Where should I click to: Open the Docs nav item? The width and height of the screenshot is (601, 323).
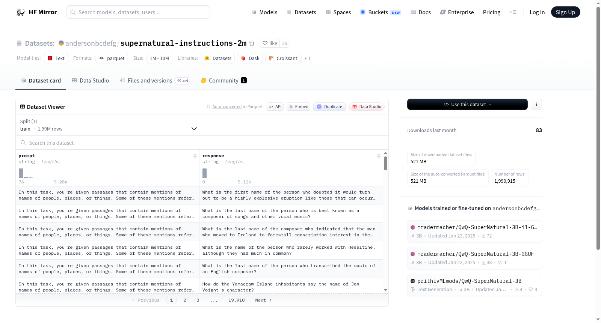(x=421, y=12)
